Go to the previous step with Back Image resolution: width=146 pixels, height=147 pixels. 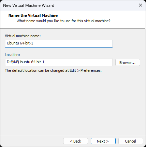(x=75, y=141)
